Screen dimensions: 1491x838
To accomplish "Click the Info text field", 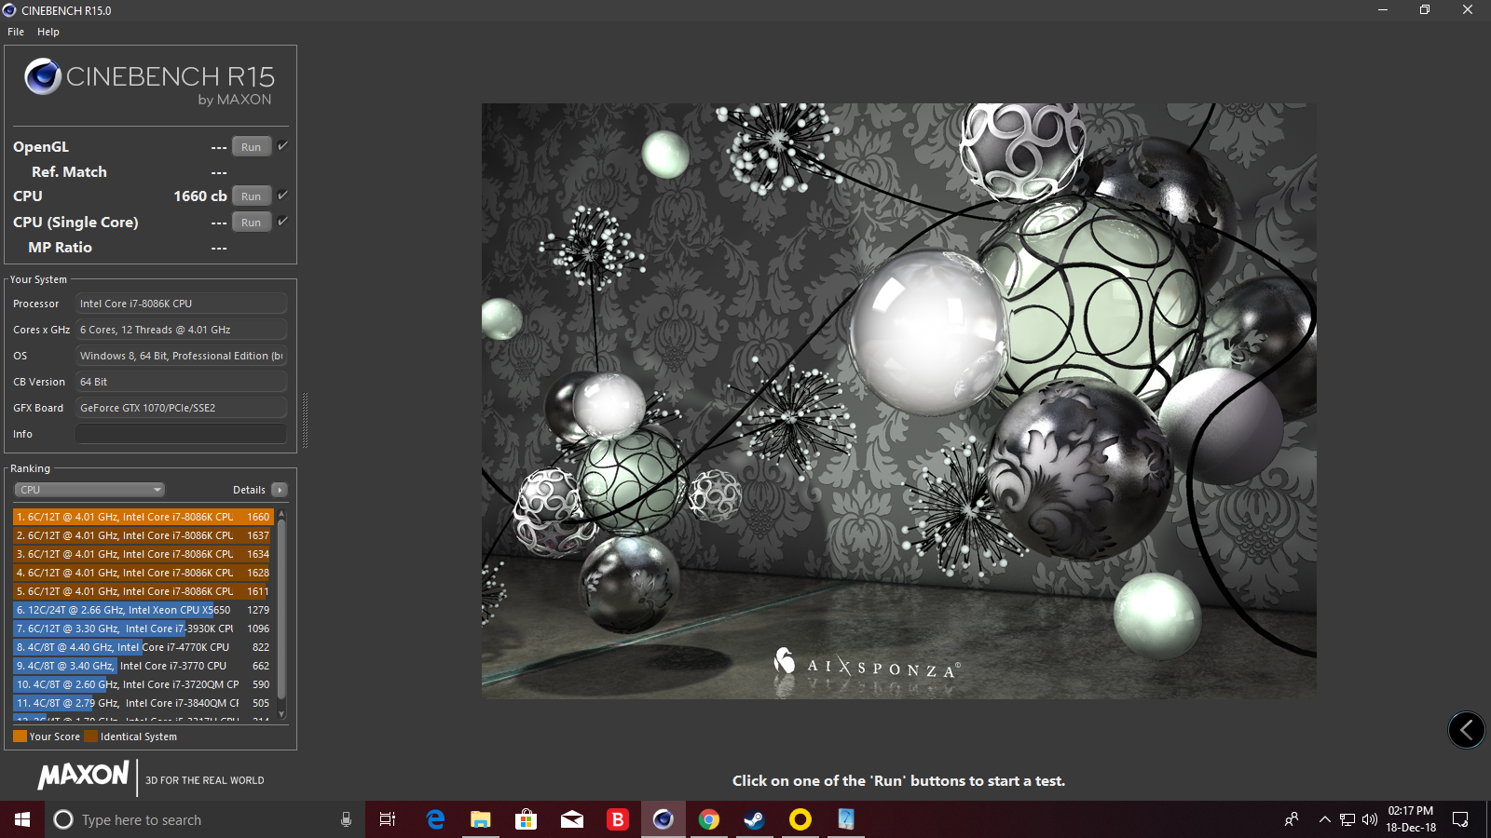I will (x=181, y=434).
